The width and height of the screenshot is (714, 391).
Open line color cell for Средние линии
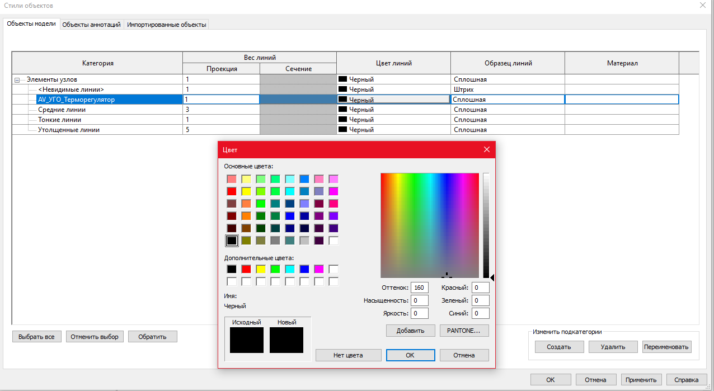tap(393, 110)
